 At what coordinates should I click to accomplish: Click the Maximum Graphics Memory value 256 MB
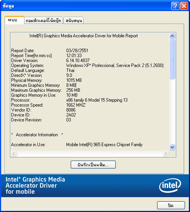point(73,90)
